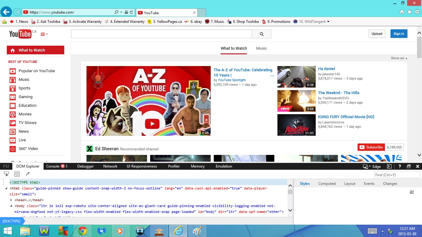Viewport: 422px width, 237px height.
Task: Open the YouTube guide menu icon
Action: (44, 34)
